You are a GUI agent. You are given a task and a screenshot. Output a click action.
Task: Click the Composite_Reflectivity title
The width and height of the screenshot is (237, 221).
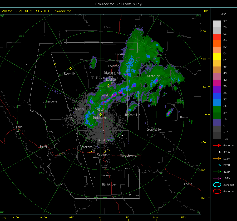coord(118,4)
